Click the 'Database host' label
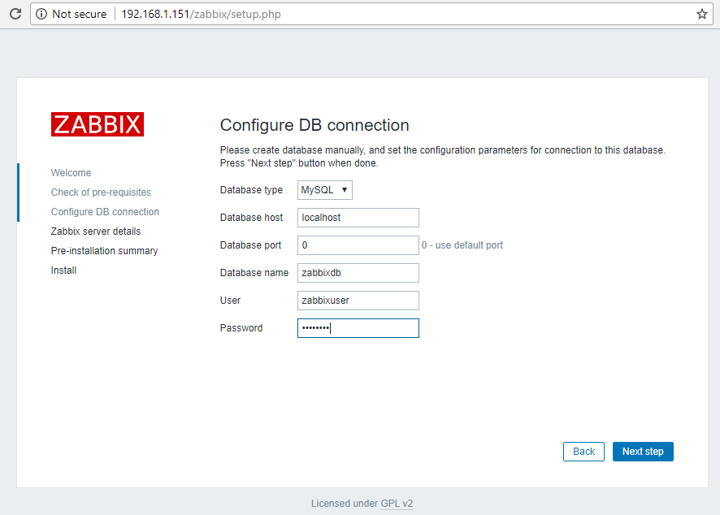 pyautogui.click(x=251, y=218)
